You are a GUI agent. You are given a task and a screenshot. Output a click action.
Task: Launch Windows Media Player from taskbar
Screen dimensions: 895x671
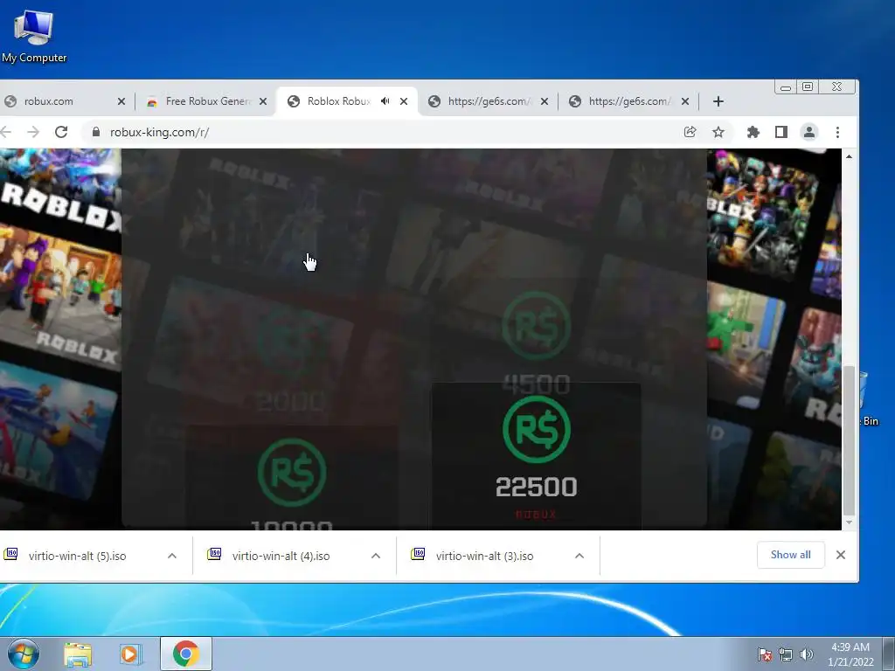point(130,654)
